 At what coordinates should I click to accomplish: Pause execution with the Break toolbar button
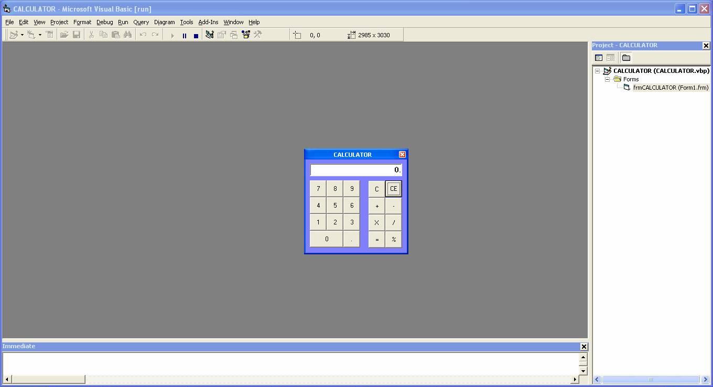tap(184, 35)
